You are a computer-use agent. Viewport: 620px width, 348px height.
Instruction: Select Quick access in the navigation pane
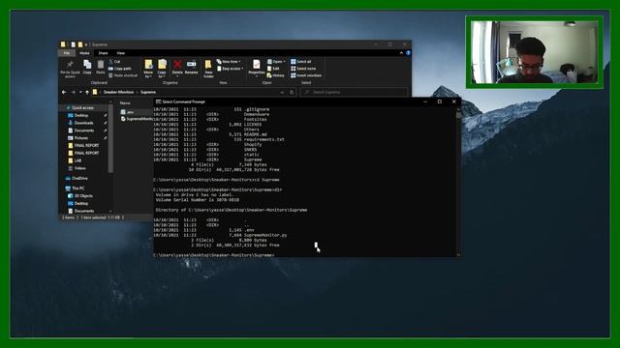tap(79, 107)
